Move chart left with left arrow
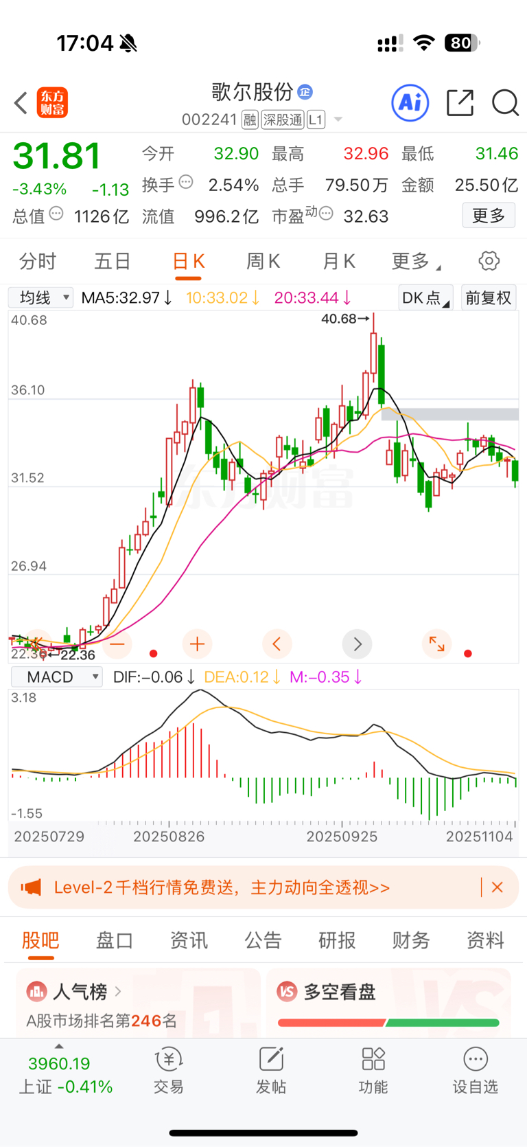Image resolution: width=527 pixels, height=1147 pixels. tap(277, 644)
